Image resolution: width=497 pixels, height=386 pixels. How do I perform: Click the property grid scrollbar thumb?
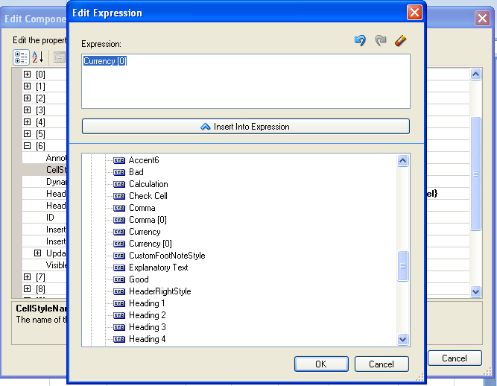click(475, 174)
